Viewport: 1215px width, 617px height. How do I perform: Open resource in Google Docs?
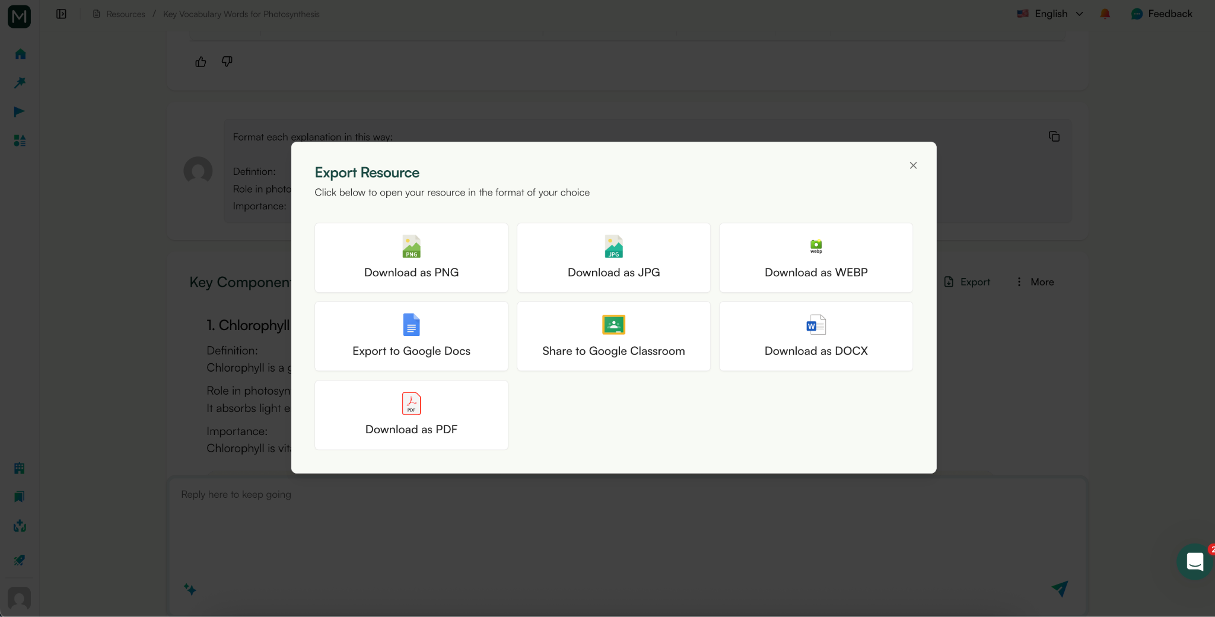(411, 336)
